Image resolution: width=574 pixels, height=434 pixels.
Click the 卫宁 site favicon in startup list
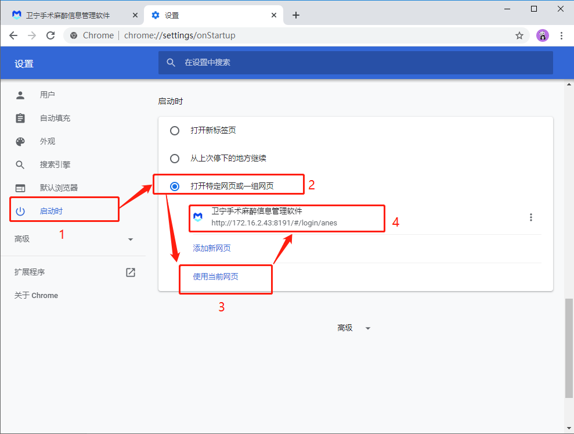click(198, 217)
